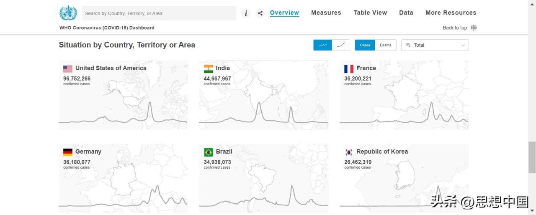
Task: Click the Back to top link
Action: coord(455,28)
